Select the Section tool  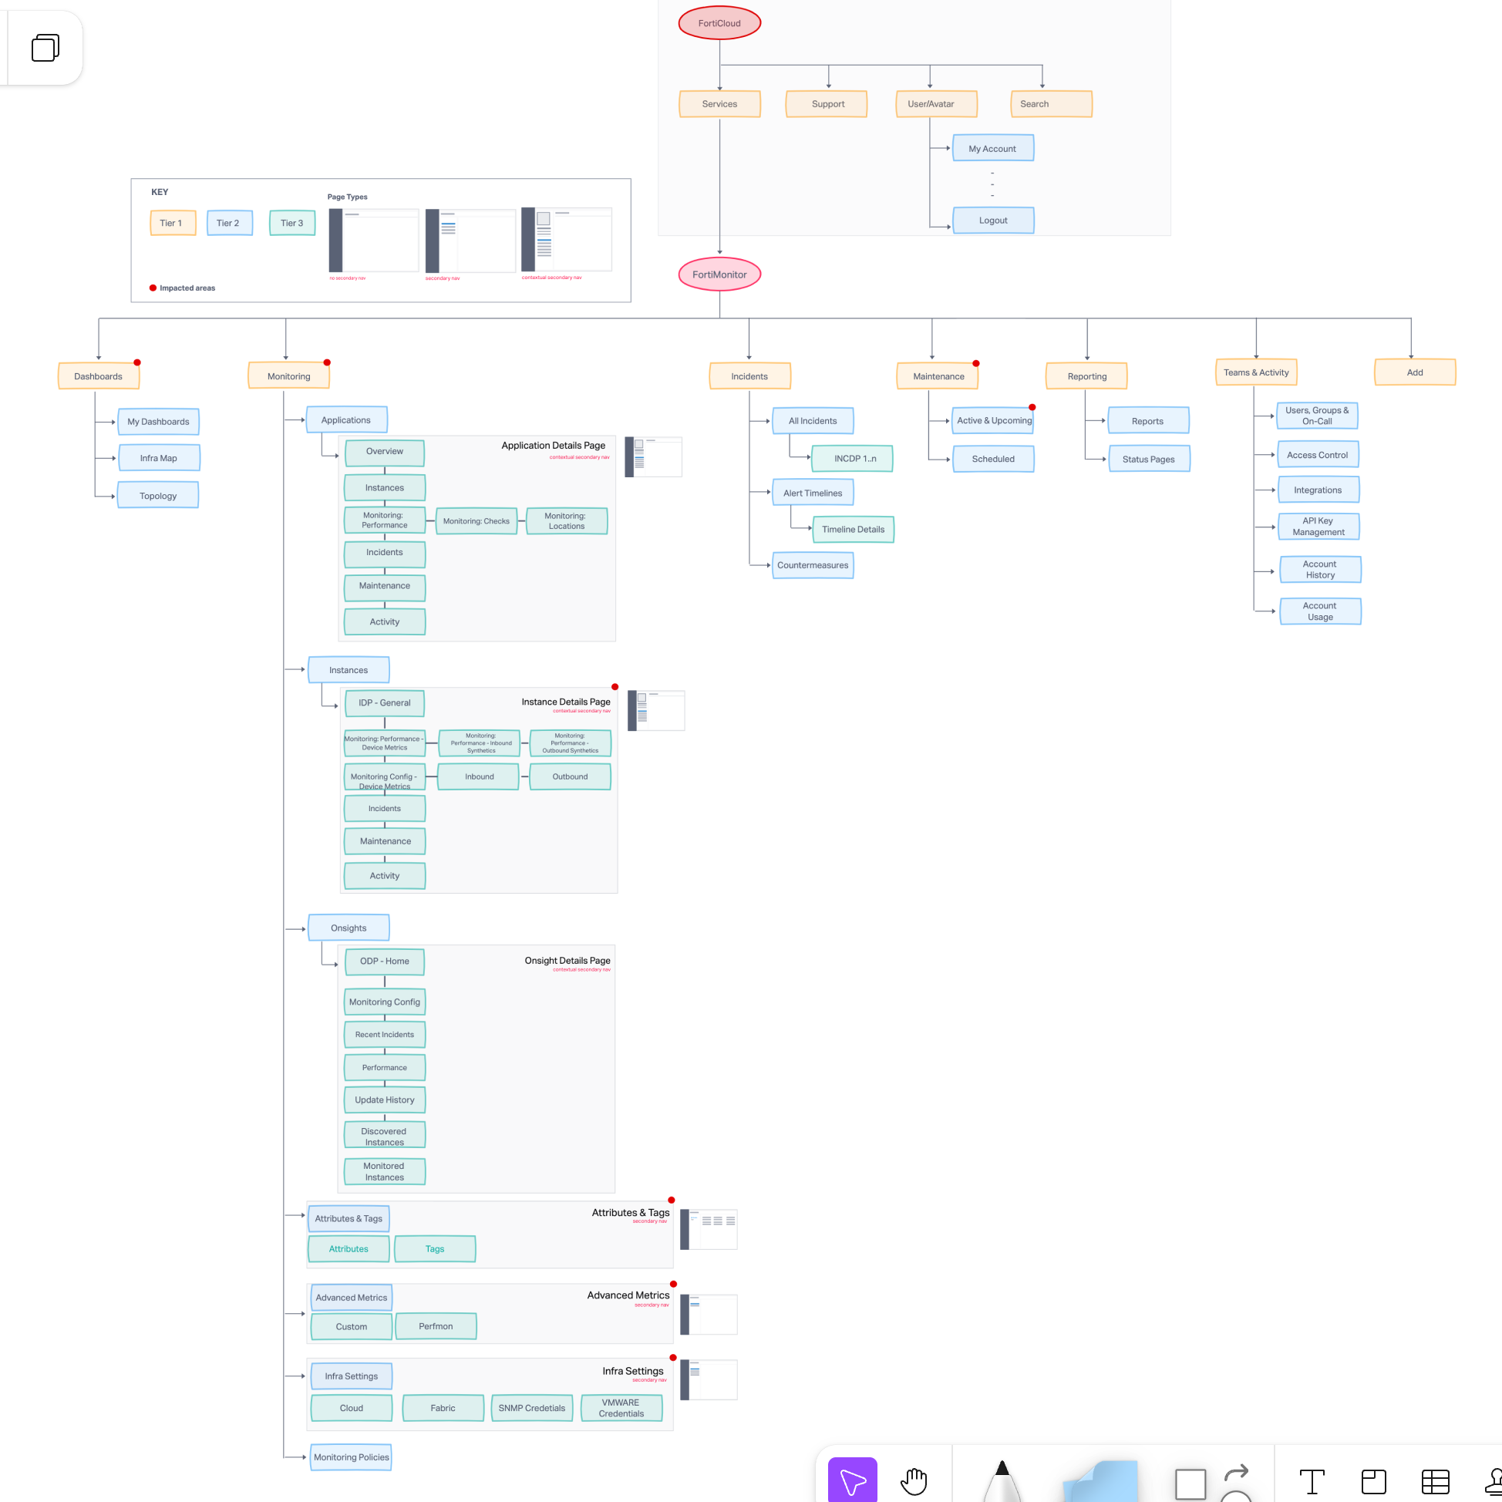tap(1373, 1482)
